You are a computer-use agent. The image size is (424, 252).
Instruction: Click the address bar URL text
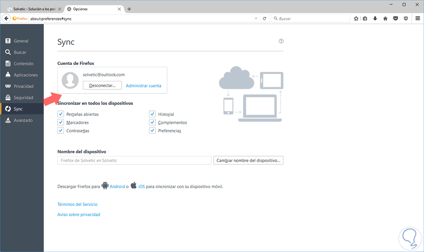coord(51,19)
